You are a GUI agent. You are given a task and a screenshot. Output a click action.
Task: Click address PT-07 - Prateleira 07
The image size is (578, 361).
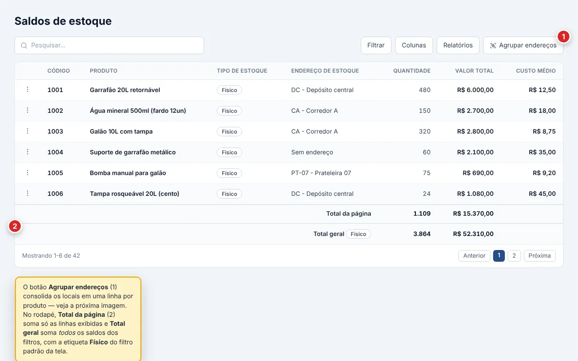[x=321, y=173]
